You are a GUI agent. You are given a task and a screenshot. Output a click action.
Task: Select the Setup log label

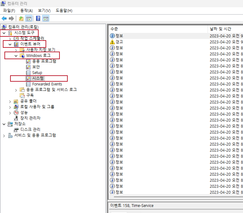[37, 73]
